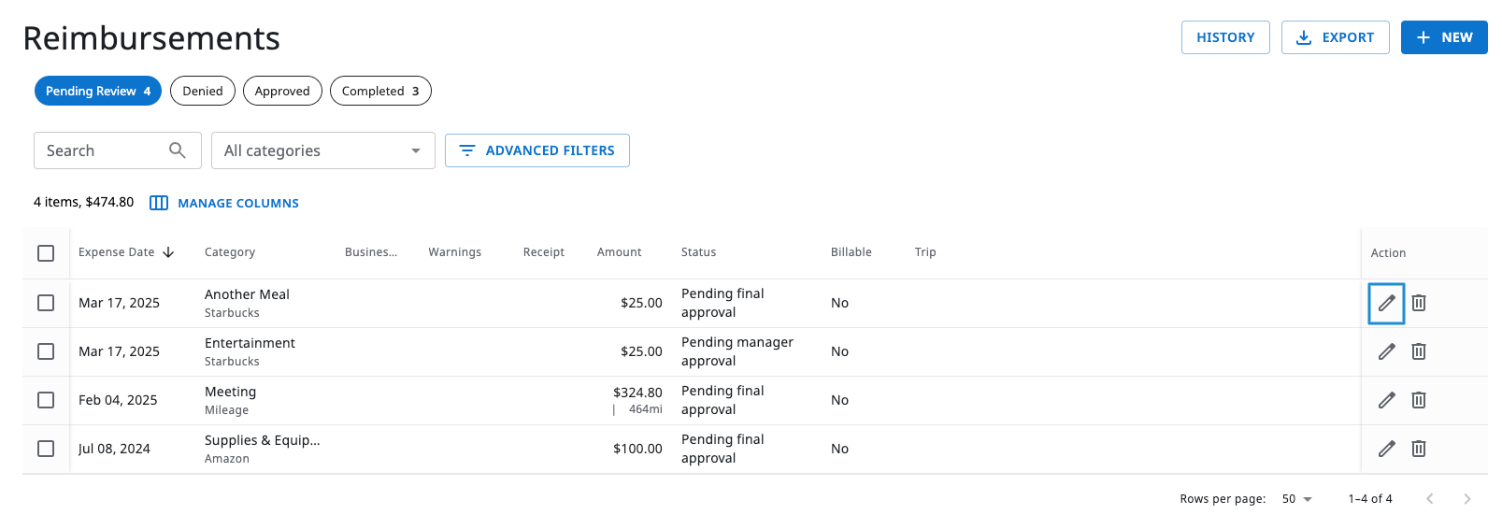The height and width of the screenshot is (529, 1502).
Task: Create a new reimbursement with New button
Action: [1443, 37]
